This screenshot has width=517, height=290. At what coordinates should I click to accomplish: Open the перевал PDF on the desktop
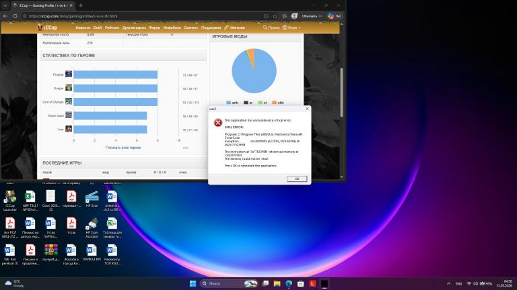point(71,199)
